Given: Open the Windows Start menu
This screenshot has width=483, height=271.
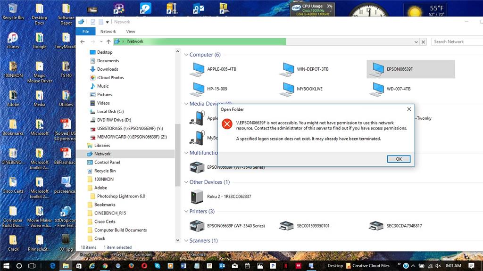Looking at the screenshot, I should pos(6,265).
